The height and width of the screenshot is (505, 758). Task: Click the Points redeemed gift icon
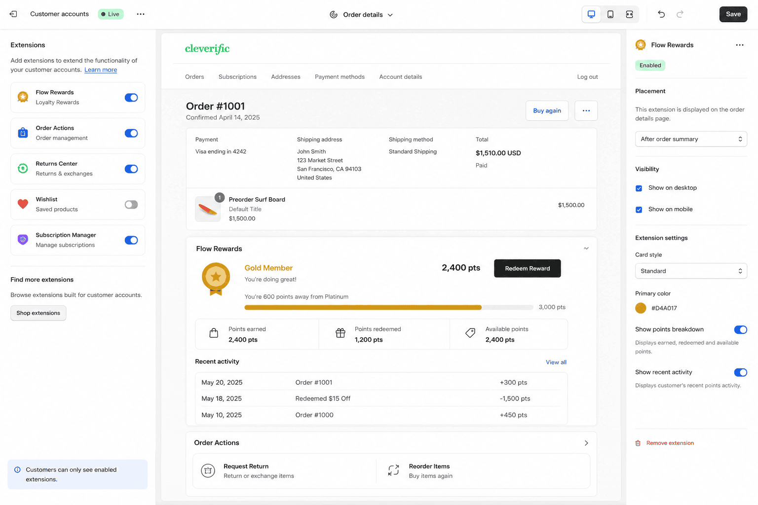tap(341, 333)
